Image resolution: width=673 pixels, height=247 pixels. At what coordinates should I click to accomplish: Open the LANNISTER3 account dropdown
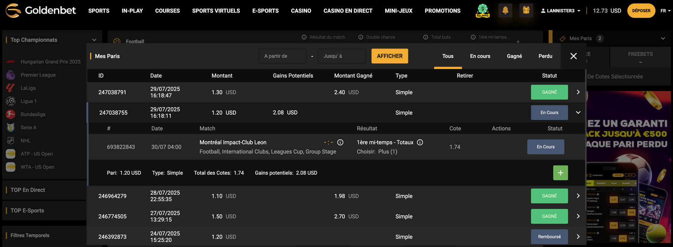(561, 11)
